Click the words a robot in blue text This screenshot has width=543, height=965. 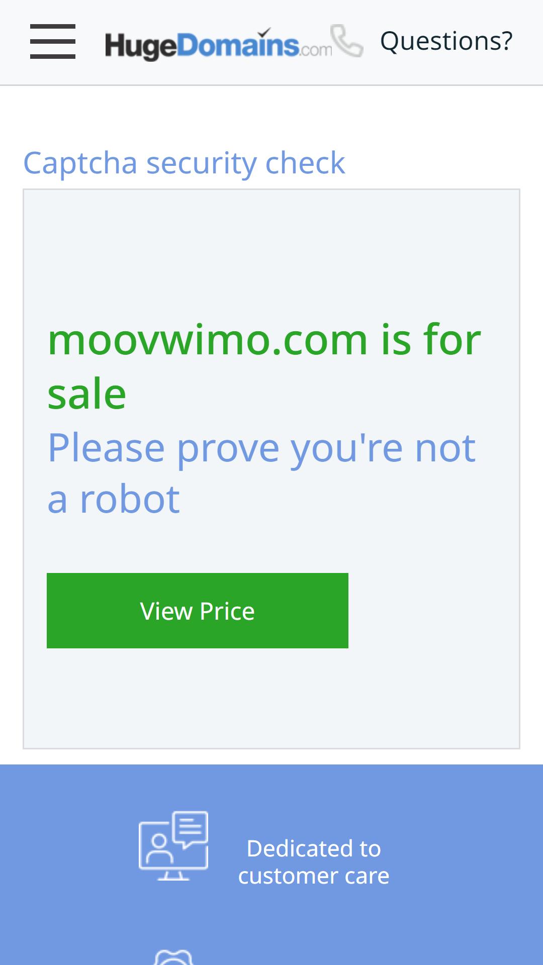114,499
